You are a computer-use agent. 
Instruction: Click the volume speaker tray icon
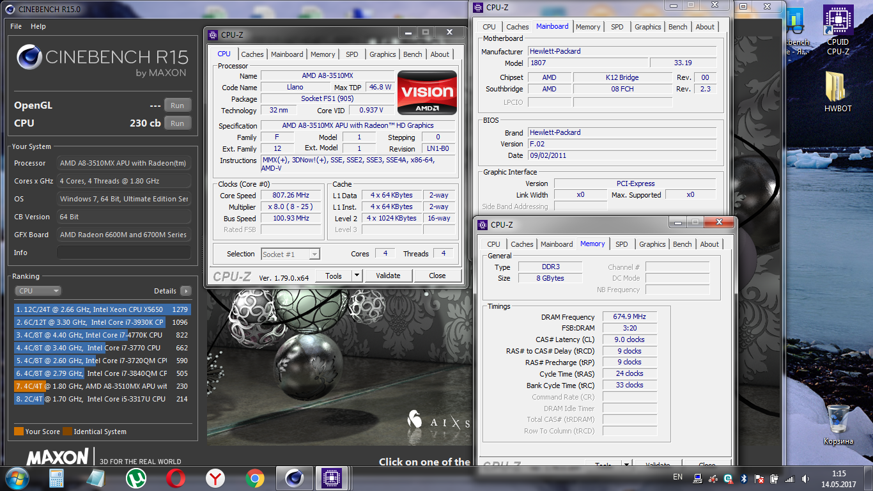pos(806,478)
